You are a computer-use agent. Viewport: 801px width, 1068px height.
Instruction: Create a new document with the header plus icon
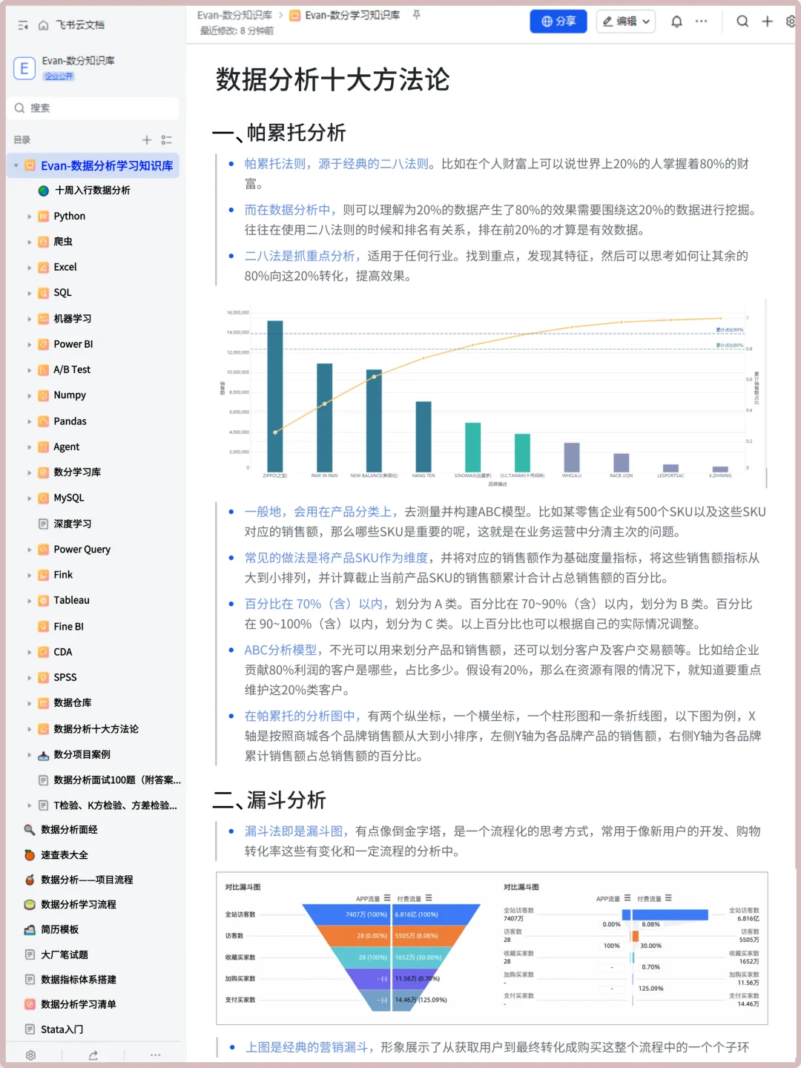pyautogui.click(x=768, y=22)
